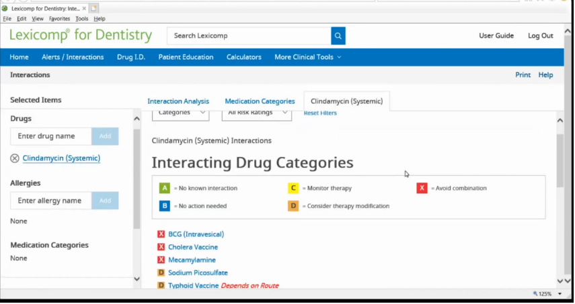Click the blue B legend badge
Viewport: 575px width, 304px height.
click(x=164, y=206)
